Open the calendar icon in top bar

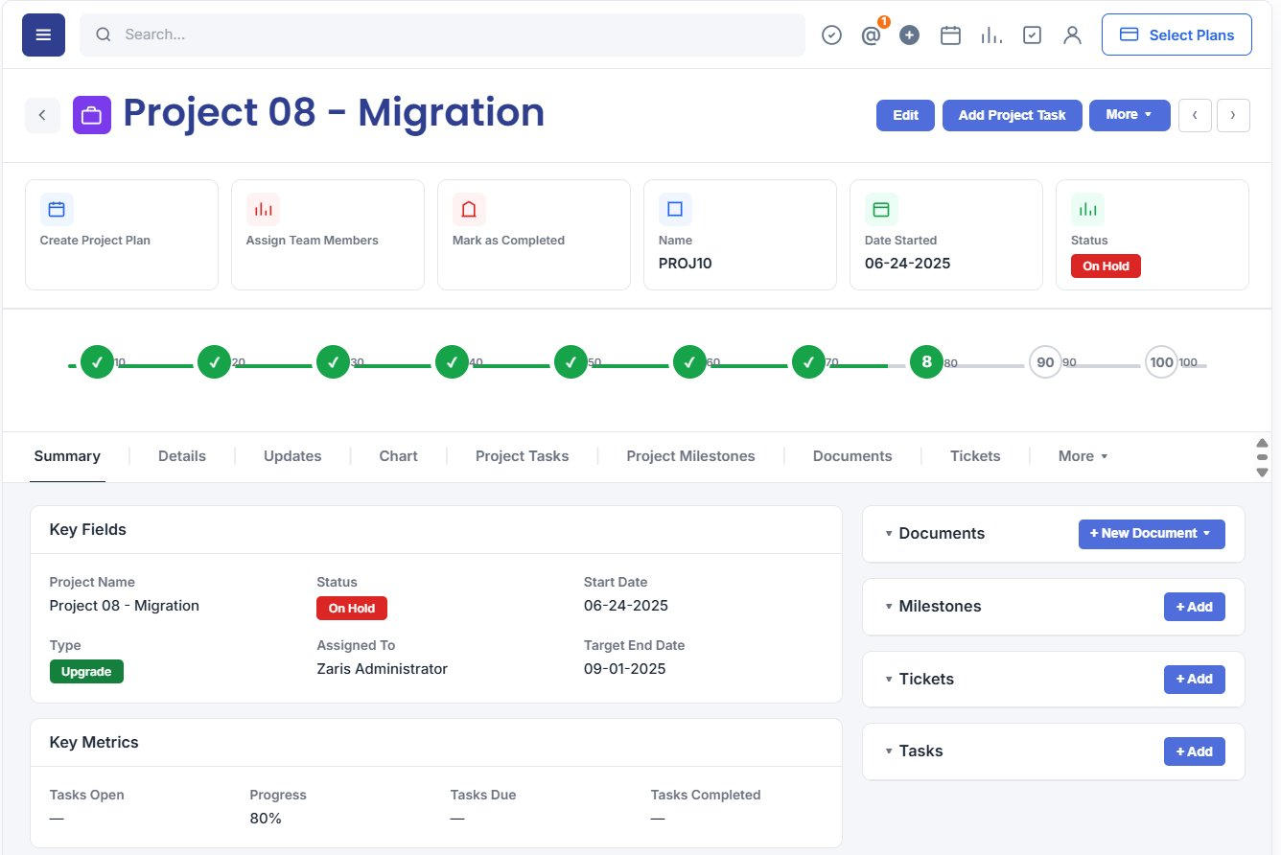point(950,35)
